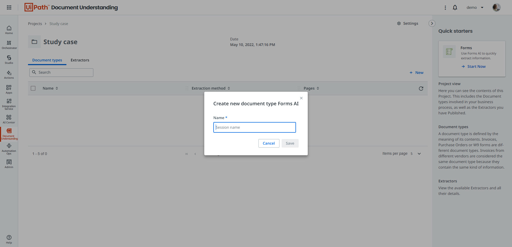The height and width of the screenshot is (247, 512).
Task: Click the Quick starters heading
Action: tap(455, 31)
